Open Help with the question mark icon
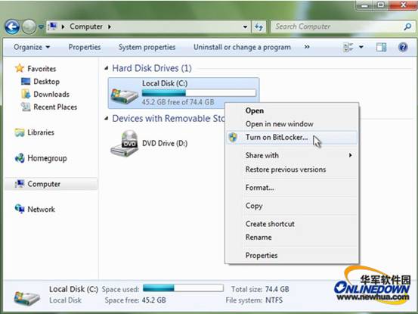The width and height of the screenshot is (418, 314). (x=403, y=47)
